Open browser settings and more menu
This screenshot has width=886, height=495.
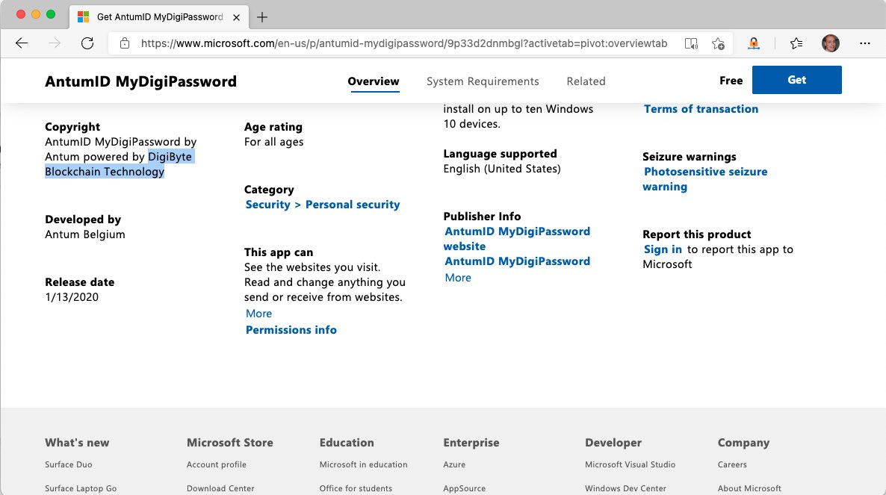click(864, 43)
